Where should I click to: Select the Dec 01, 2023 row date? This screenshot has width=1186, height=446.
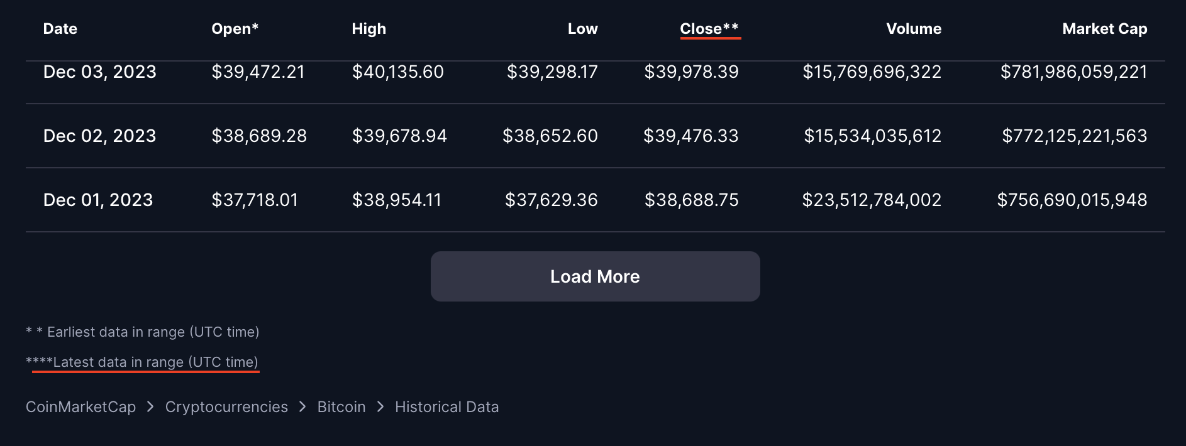(x=98, y=200)
